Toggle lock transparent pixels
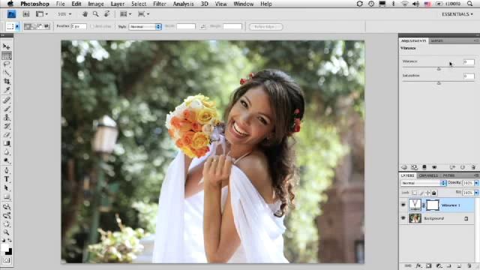 point(414,193)
